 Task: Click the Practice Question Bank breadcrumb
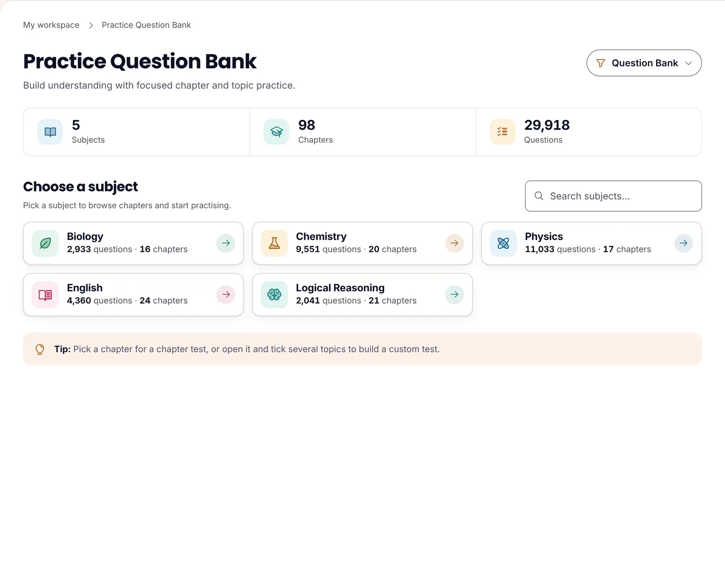[x=146, y=25]
